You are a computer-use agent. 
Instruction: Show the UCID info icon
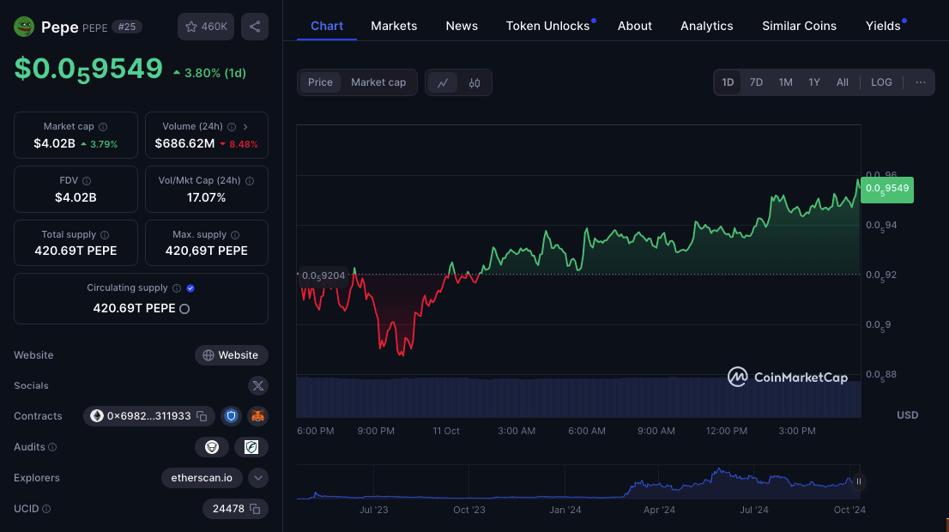46,509
